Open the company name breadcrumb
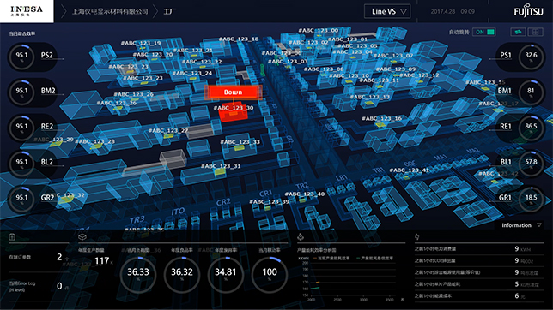 point(110,12)
